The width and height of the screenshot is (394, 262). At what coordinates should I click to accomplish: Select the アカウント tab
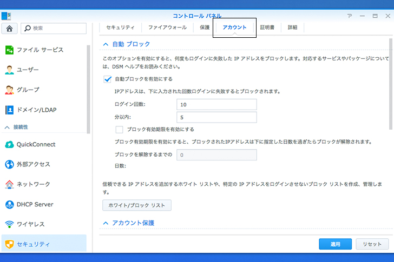[234, 28]
